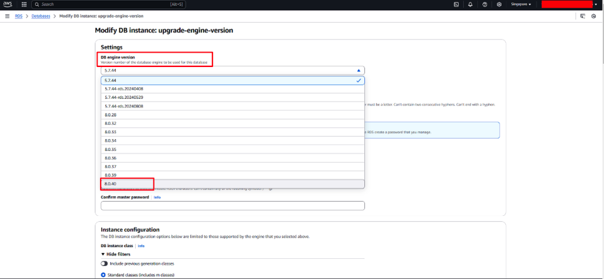Toggle the RDS side navigation hamburger
604x279 pixels.
(7, 16)
